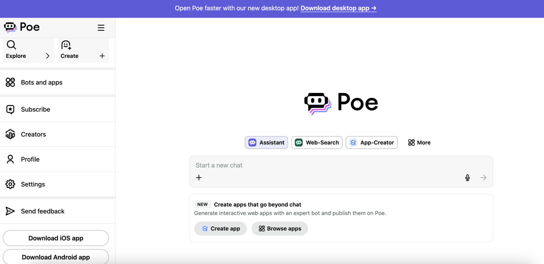This screenshot has width=544, height=264.
Task: Select the Web-Search bot chip
Action: point(317,142)
